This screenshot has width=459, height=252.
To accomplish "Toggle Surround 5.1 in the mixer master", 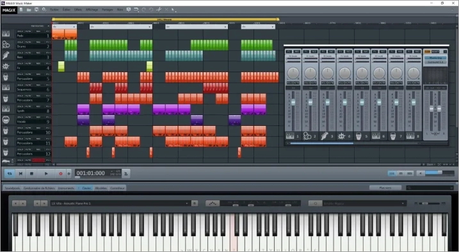I will tap(435, 62).
